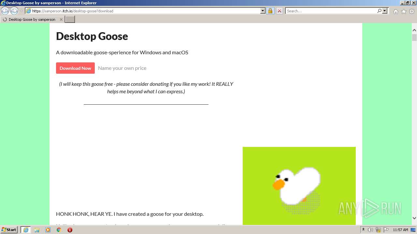This screenshot has width=417, height=234.
Task: Click the Name your own price text
Action: coord(122,68)
